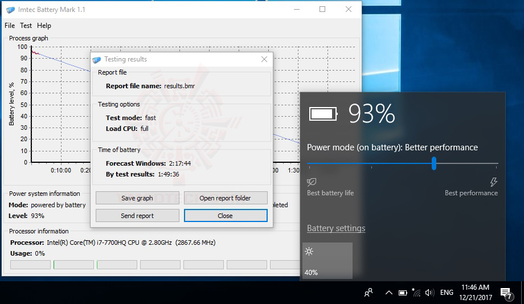
Task: Open the Action Center notification icon
Action: click(x=506, y=293)
